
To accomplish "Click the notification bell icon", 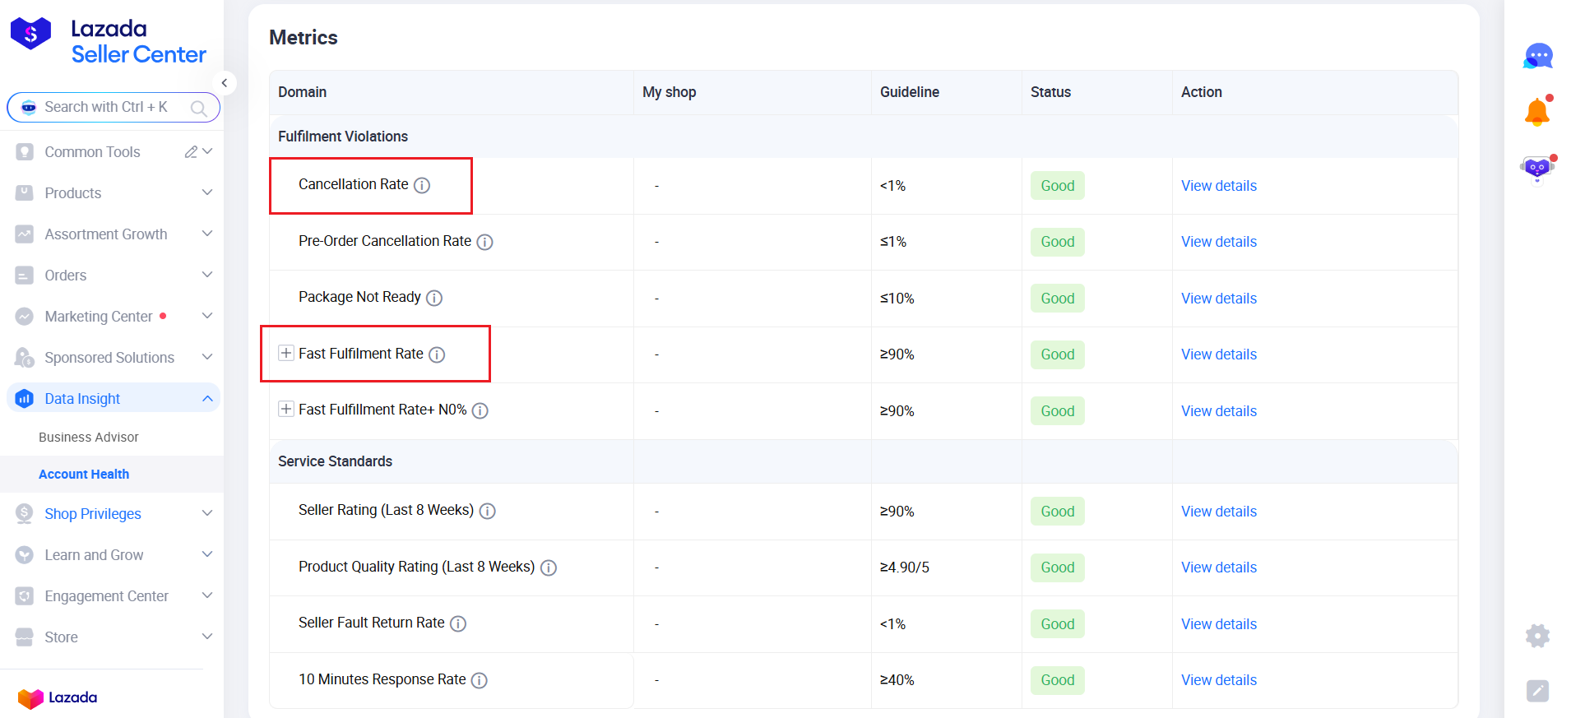I will coord(1536,112).
